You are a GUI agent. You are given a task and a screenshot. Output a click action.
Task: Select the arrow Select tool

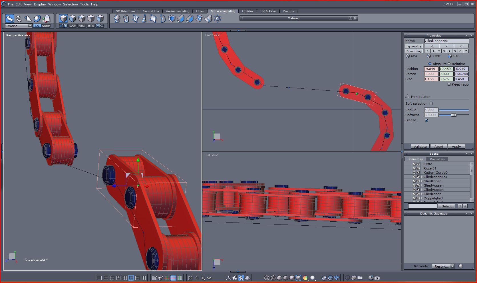(10, 19)
